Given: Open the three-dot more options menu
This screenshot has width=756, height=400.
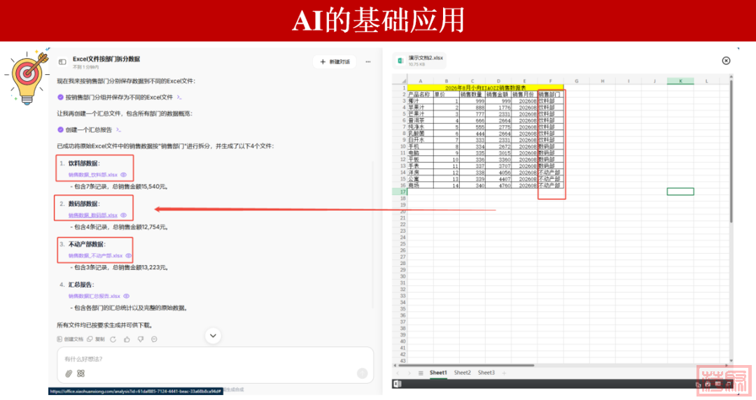Looking at the screenshot, I should click(x=368, y=62).
